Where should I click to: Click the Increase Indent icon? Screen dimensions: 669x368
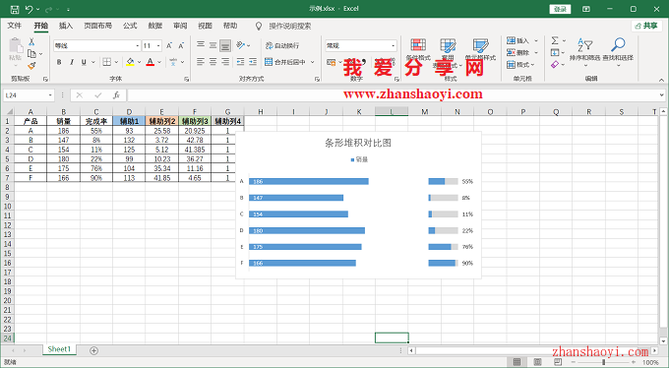253,62
